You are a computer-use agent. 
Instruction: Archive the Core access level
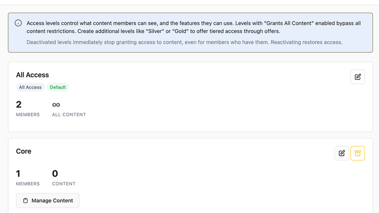click(x=358, y=153)
